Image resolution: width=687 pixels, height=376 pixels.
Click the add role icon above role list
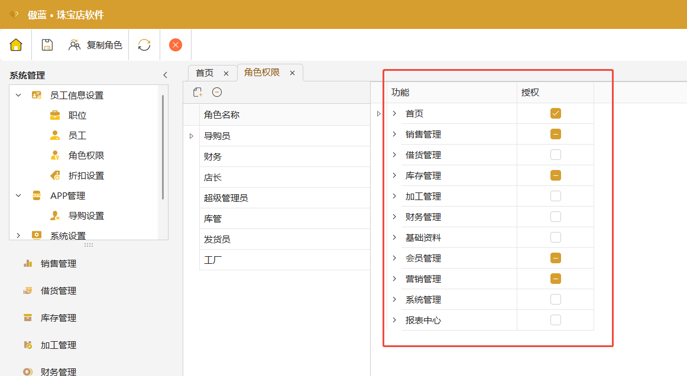tap(197, 92)
